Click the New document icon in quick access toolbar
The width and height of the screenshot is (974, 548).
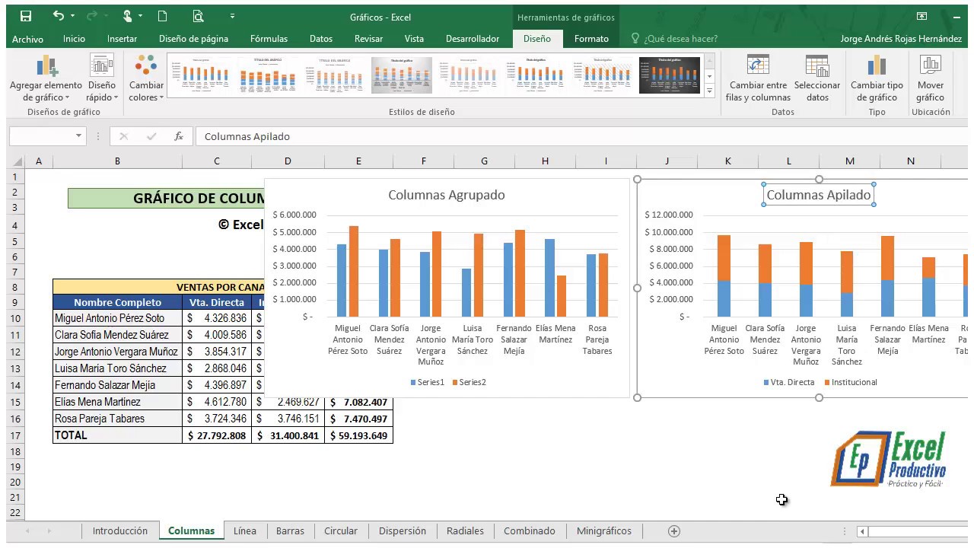coord(162,16)
